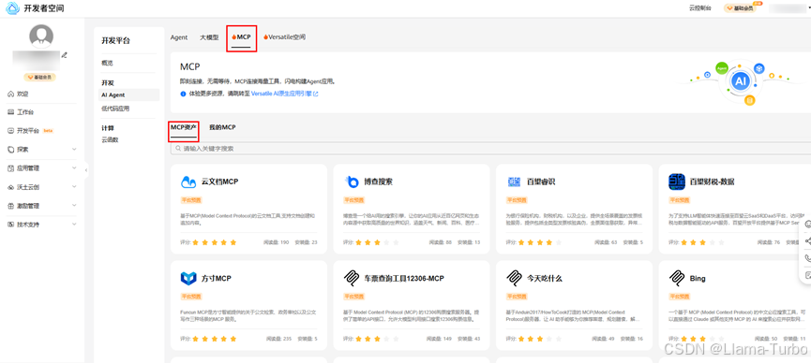Click the smiley feedback icon on the right edge
This screenshot has height=363, width=811.
click(808, 225)
